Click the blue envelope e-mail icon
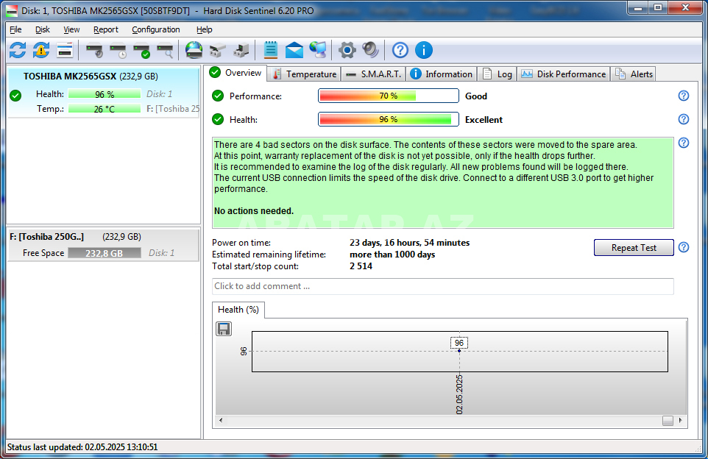Viewport: 708px width, 459px height. tap(294, 50)
